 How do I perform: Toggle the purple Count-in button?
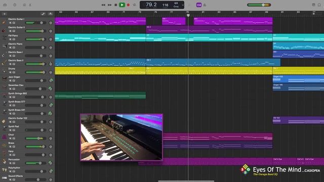click(199, 5)
